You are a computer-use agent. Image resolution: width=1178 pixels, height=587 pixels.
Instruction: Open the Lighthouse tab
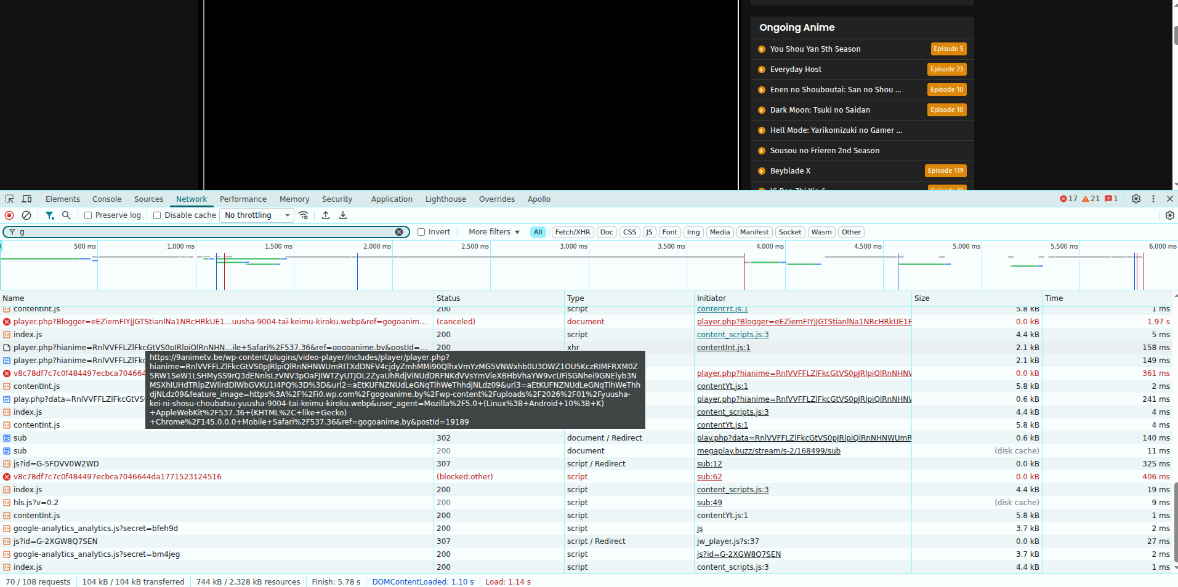pyautogui.click(x=446, y=199)
